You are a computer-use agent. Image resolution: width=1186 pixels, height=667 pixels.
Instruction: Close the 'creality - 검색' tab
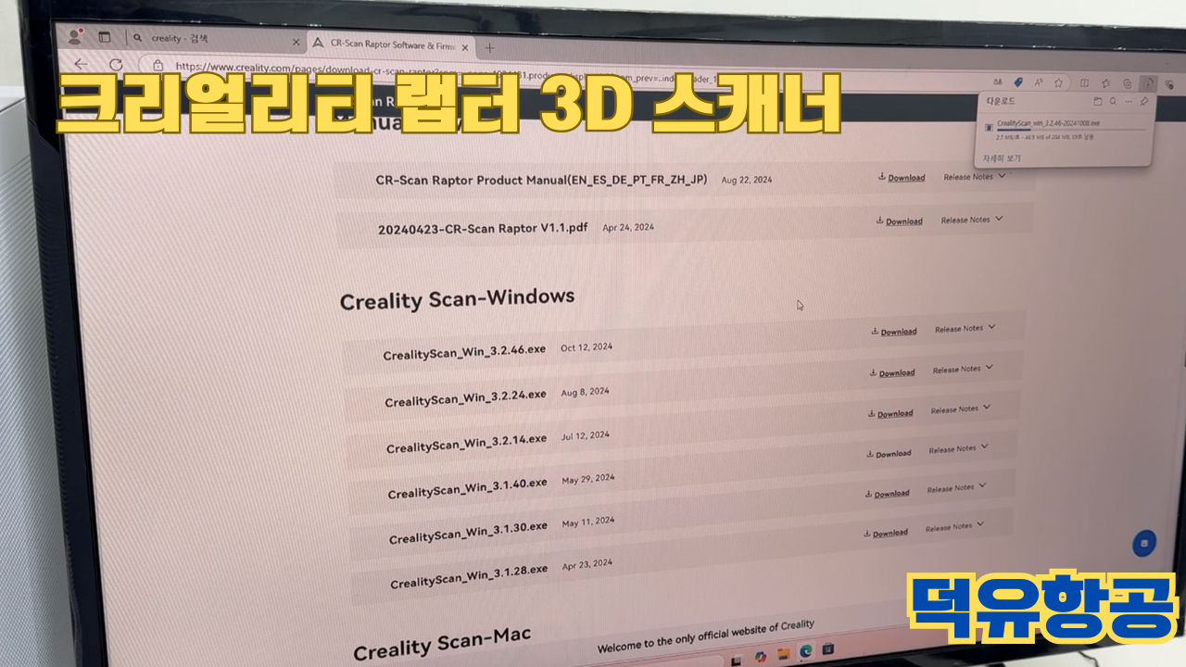coord(296,42)
